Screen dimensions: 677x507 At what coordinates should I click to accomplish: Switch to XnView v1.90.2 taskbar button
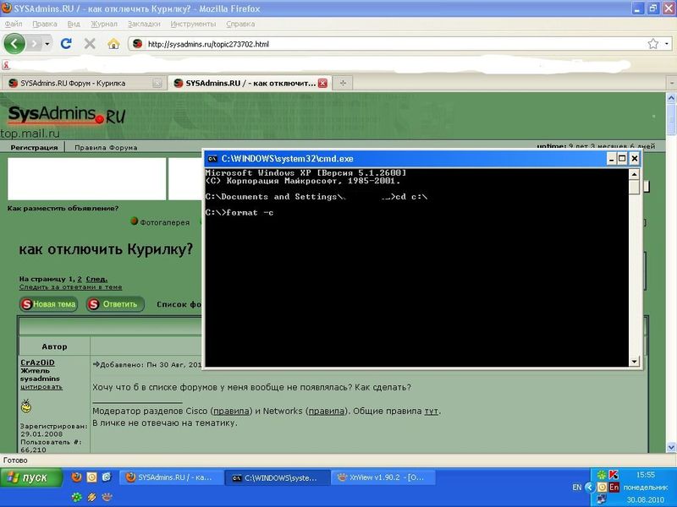[x=384, y=477]
